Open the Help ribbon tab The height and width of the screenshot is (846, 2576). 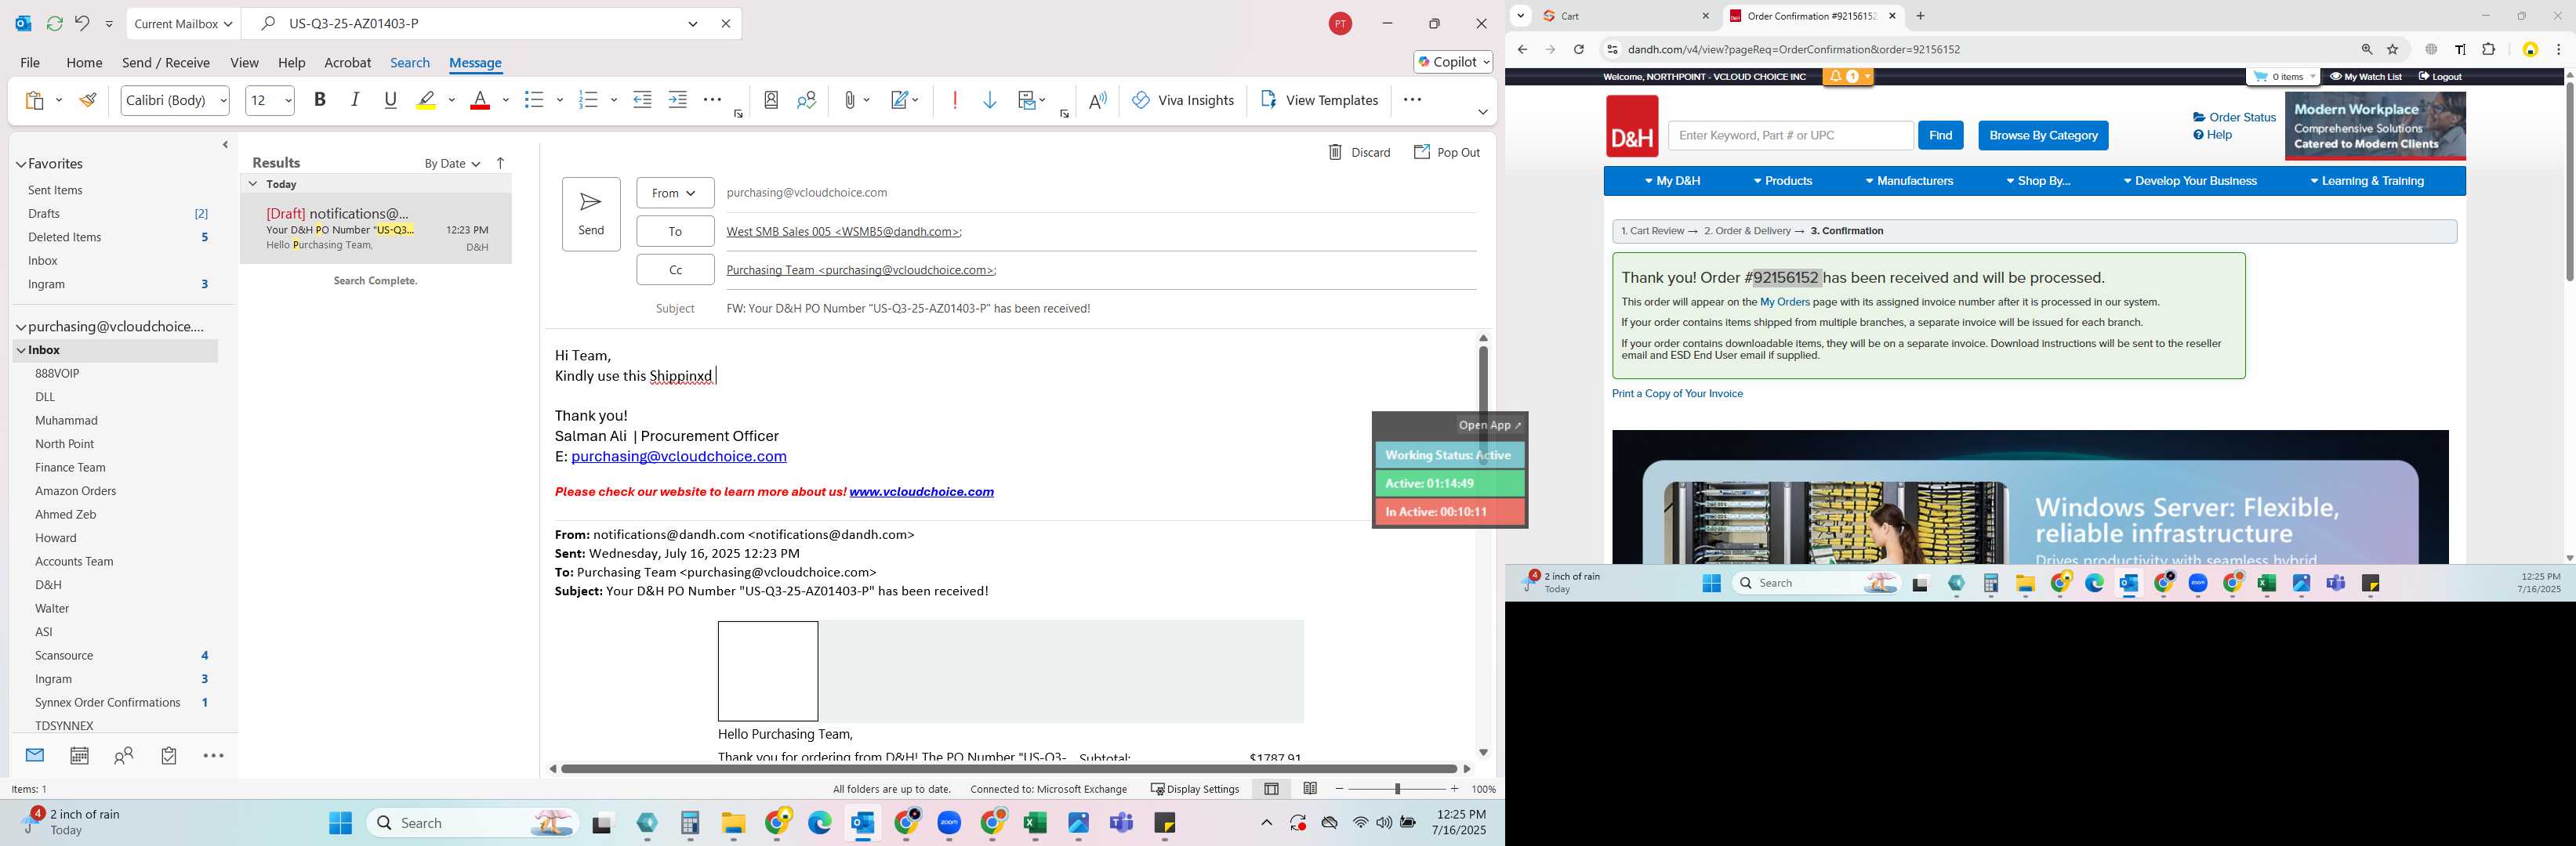point(291,63)
